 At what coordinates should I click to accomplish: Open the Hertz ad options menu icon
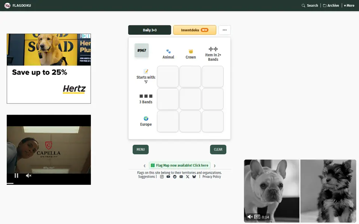tap(89, 36)
